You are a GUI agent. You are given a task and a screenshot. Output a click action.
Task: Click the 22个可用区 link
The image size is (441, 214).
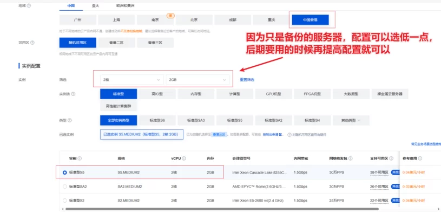[379, 201]
